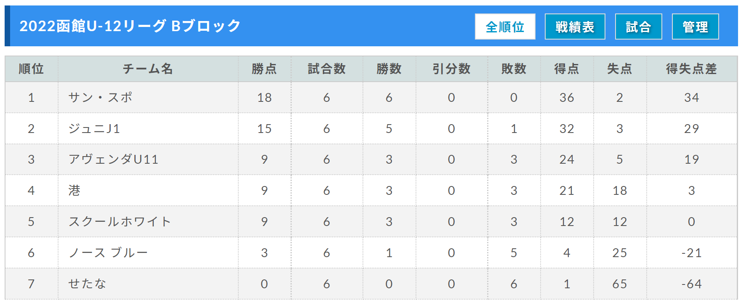
Task: Select team ジュニJ1 row
Action: 371,128
